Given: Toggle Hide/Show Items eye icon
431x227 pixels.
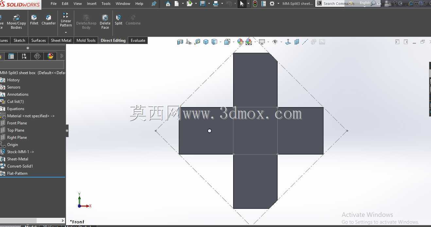Looking at the screenshot, I should click(275, 42).
